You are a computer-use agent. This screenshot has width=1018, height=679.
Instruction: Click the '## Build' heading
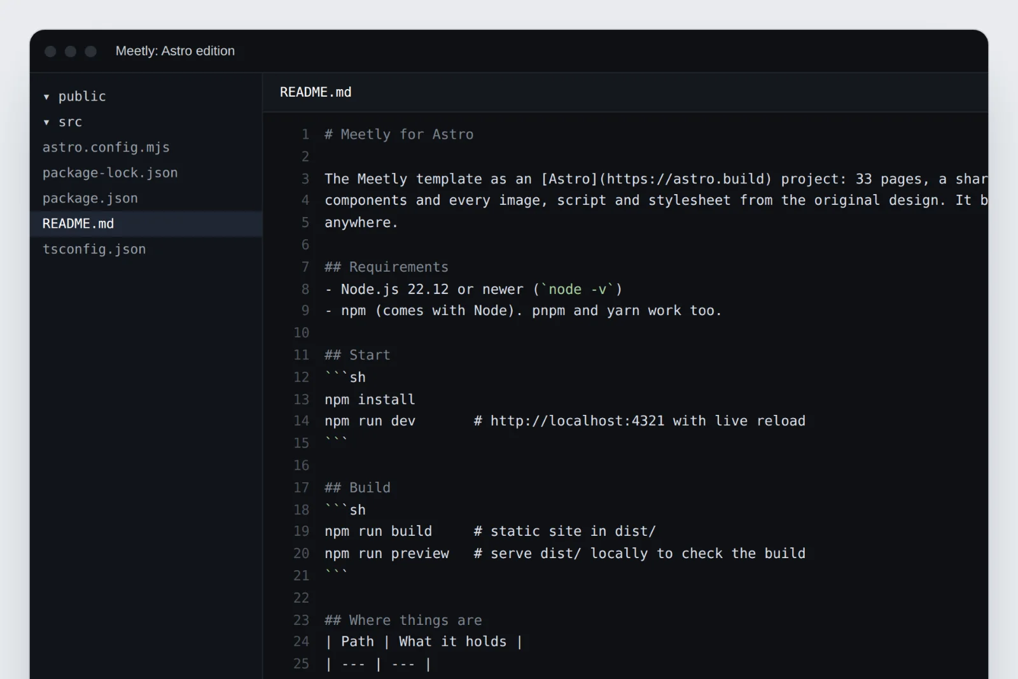click(x=358, y=487)
